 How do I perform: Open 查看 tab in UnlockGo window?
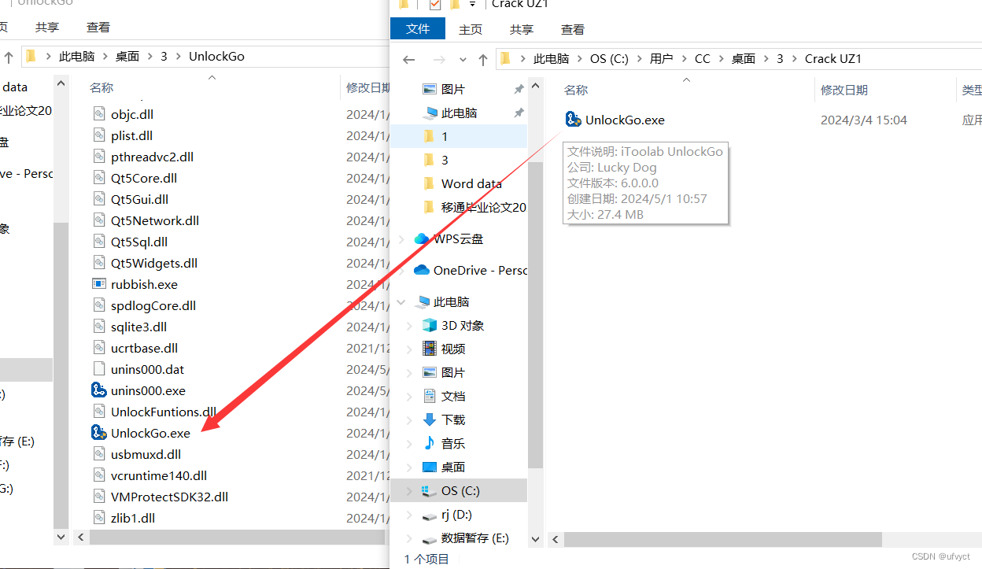click(x=98, y=27)
